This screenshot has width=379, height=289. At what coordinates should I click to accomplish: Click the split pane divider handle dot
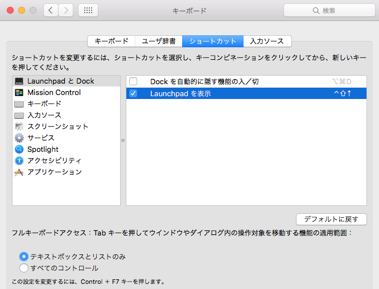click(123, 141)
